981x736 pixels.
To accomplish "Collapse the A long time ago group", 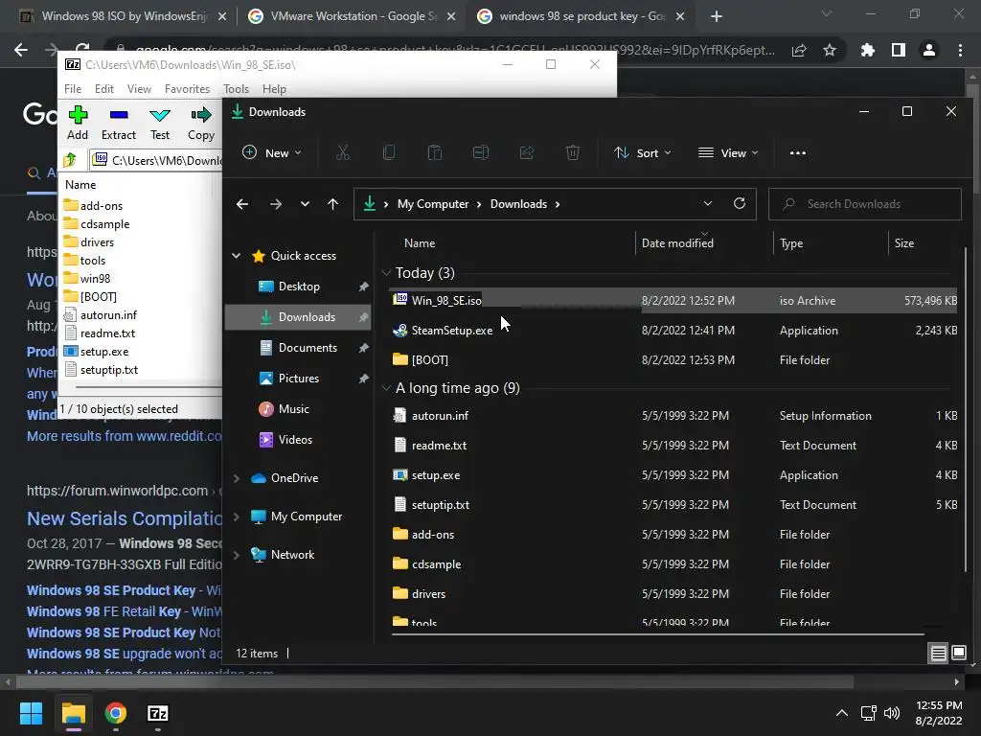I will point(387,388).
